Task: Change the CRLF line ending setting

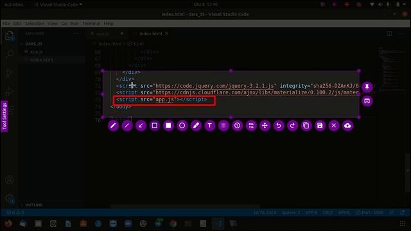Action: point(328,212)
